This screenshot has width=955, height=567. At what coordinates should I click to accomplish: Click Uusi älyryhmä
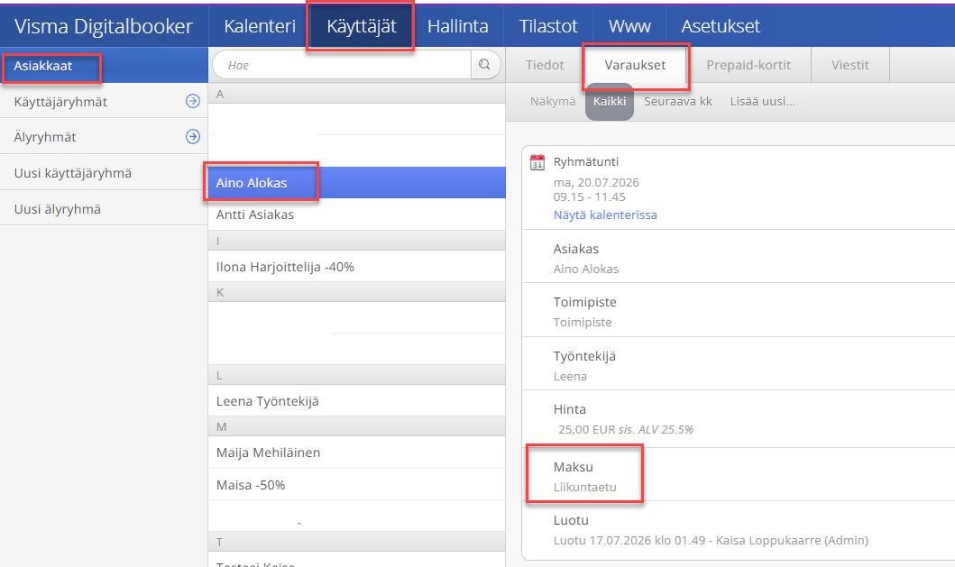point(104,208)
